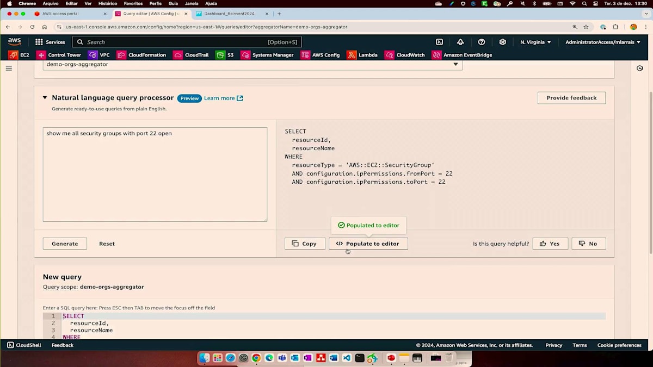This screenshot has width=653, height=367.
Task: Open Lambda from favorites bar
Action: (362, 55)
